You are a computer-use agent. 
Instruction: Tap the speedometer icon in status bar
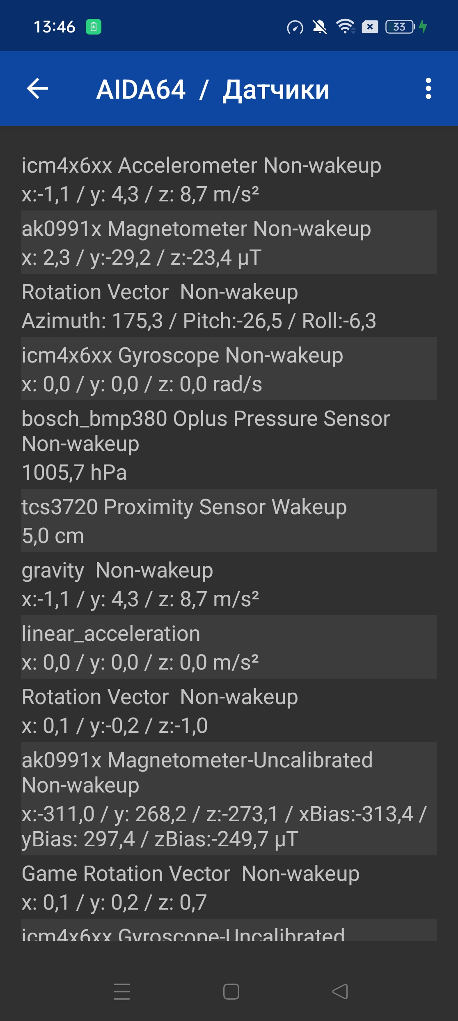tap(295, 27)
